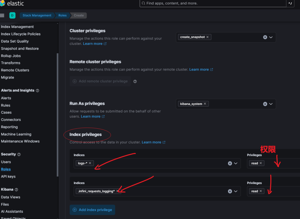Open Reporting in sidebar
This screenshot has width=300, height=219.
[9, 127]
